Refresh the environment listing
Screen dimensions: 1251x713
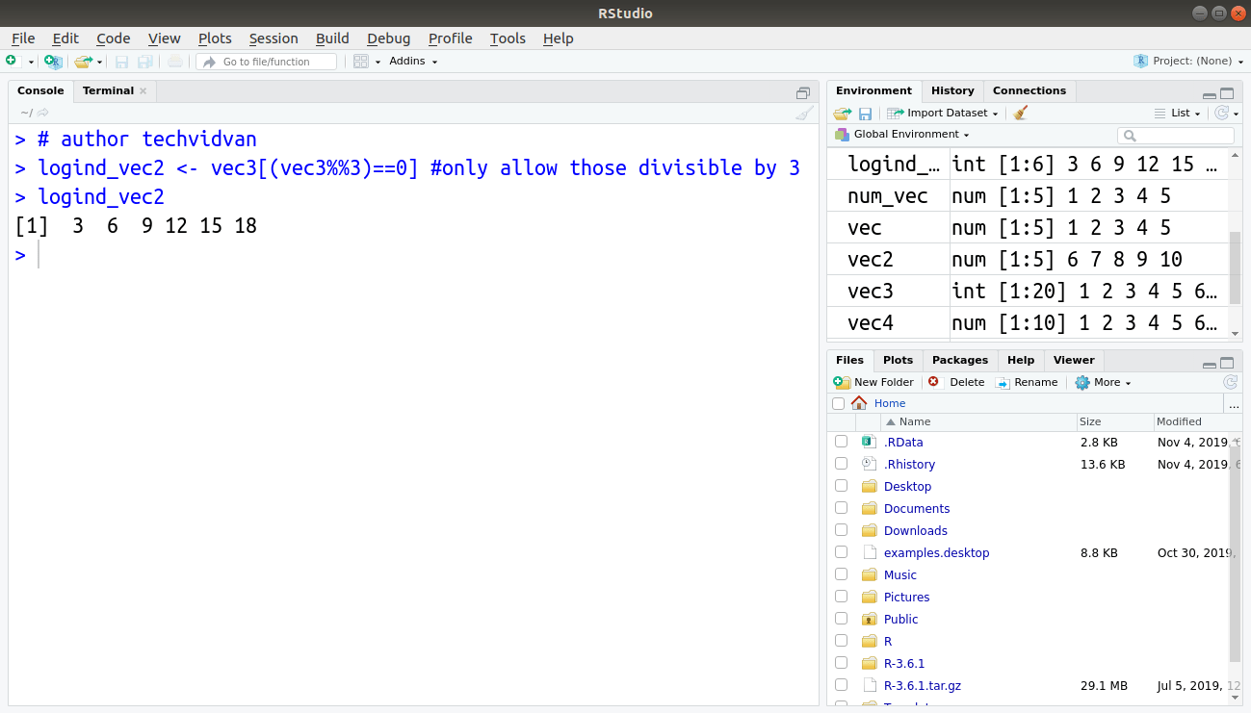[x=1223, y=113]
